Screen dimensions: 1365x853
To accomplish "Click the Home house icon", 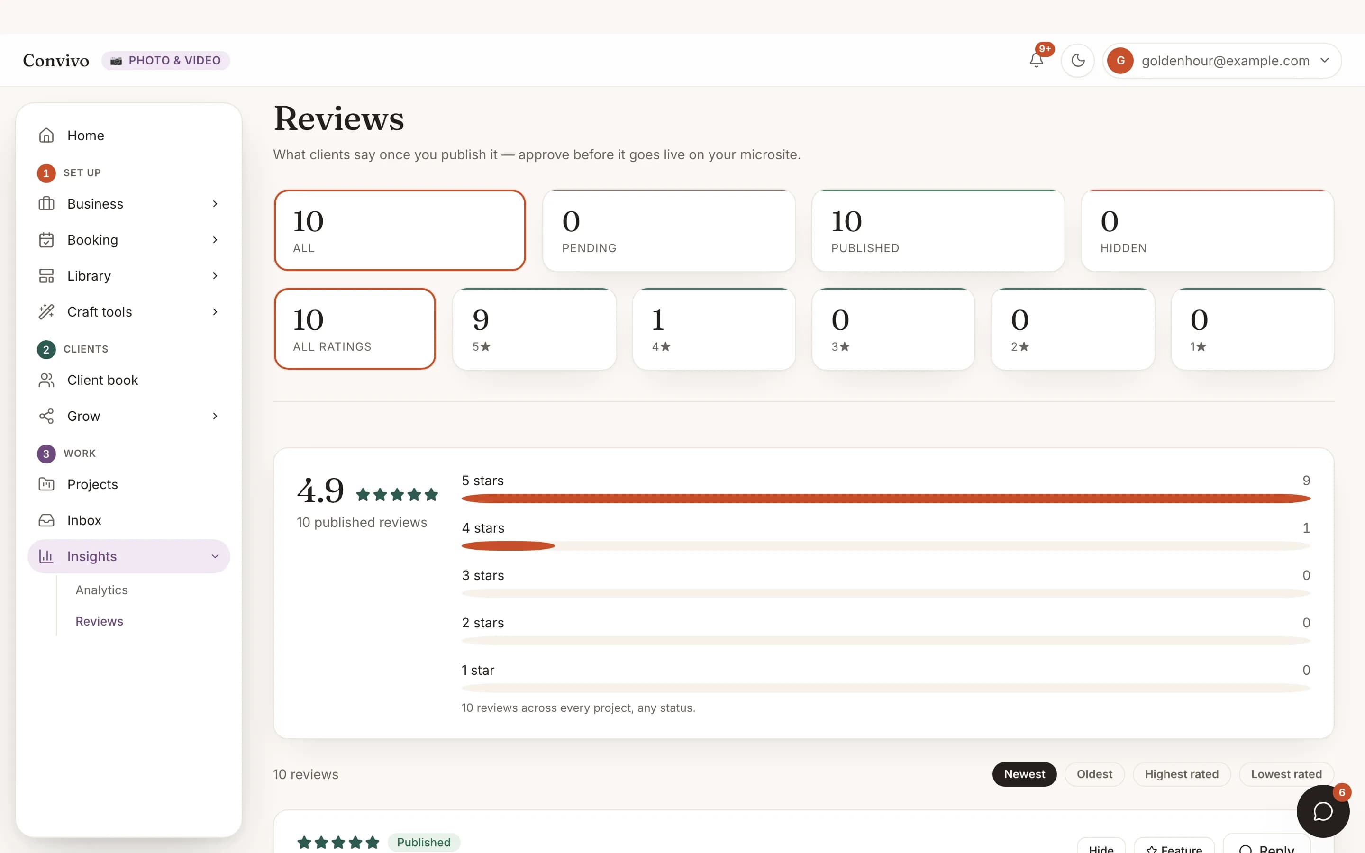I will click(46, 136).
